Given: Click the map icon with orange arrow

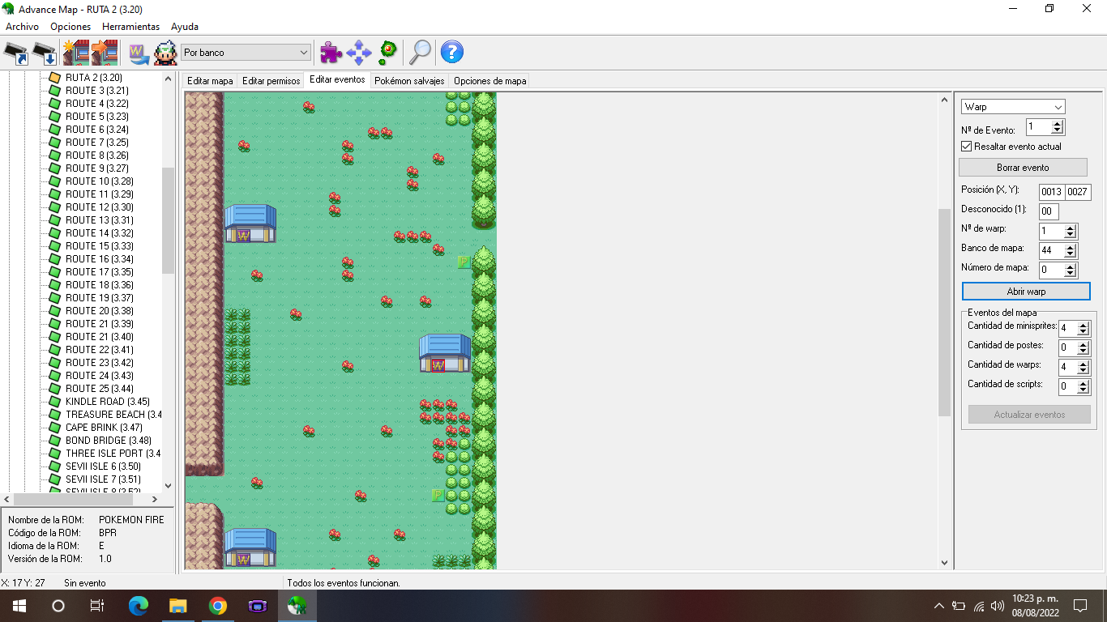Looking at the screenshot, I should pyautogui.click(x=105, y=53).
